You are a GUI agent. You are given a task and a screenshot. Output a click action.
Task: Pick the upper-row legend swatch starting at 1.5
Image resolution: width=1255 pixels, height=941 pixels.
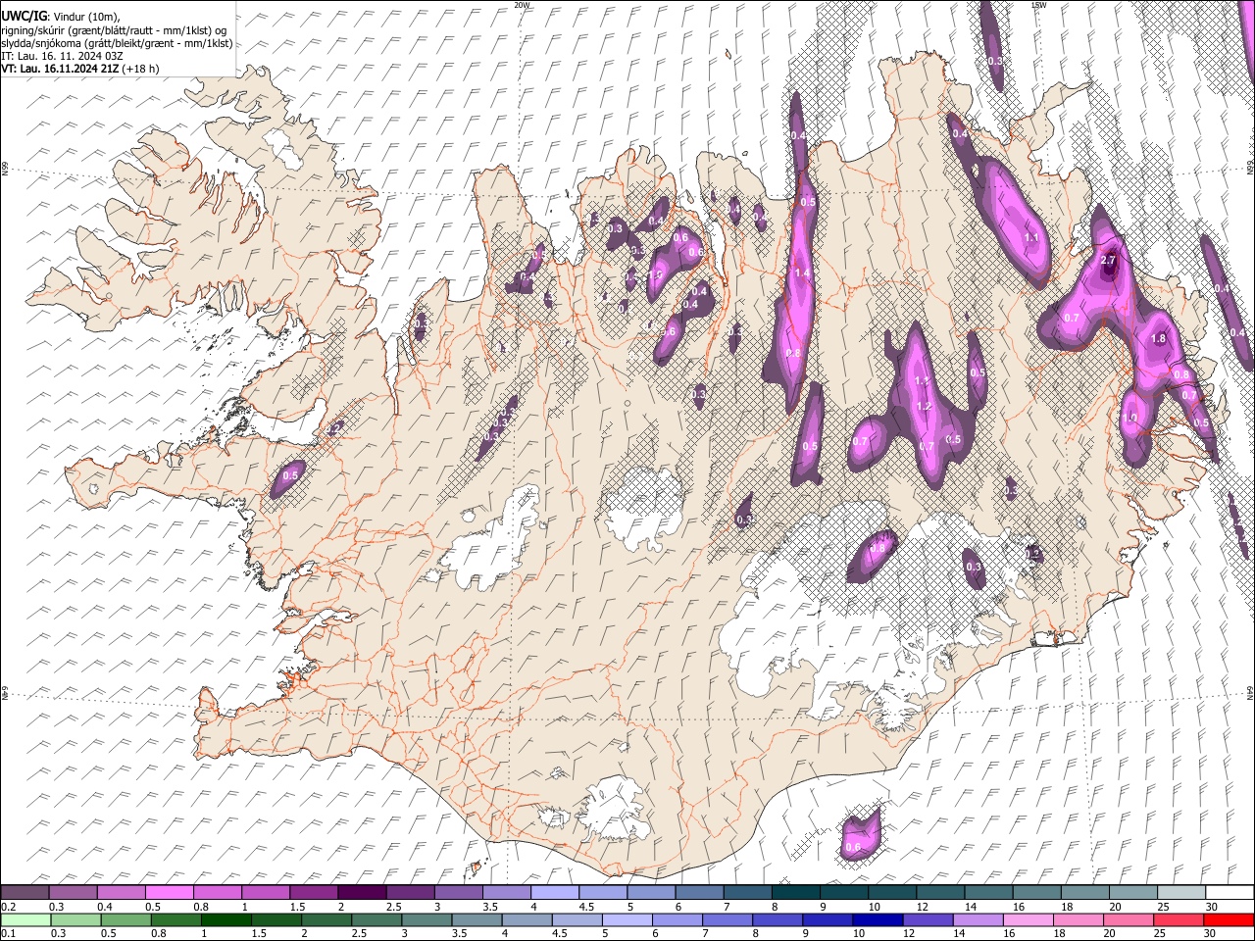coord(313,892)
